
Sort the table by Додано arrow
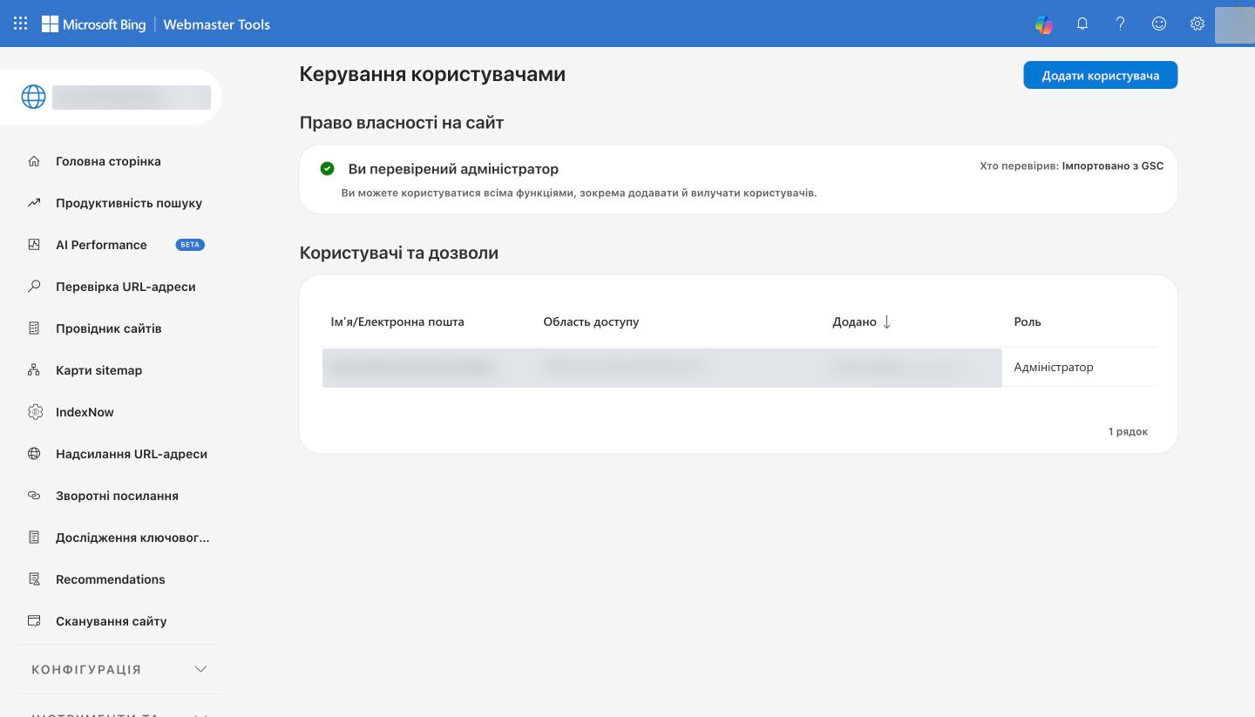pos(886,322)
